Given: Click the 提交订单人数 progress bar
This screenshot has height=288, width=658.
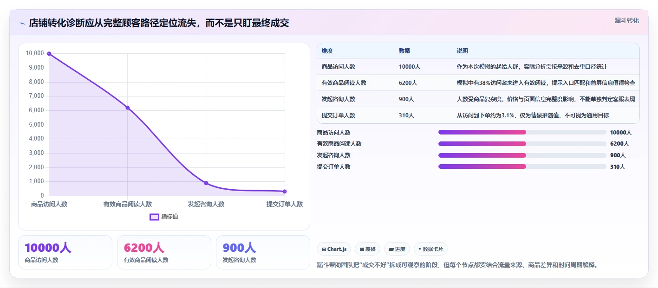Looking at the screenshot, I should [x=522, y=166].
